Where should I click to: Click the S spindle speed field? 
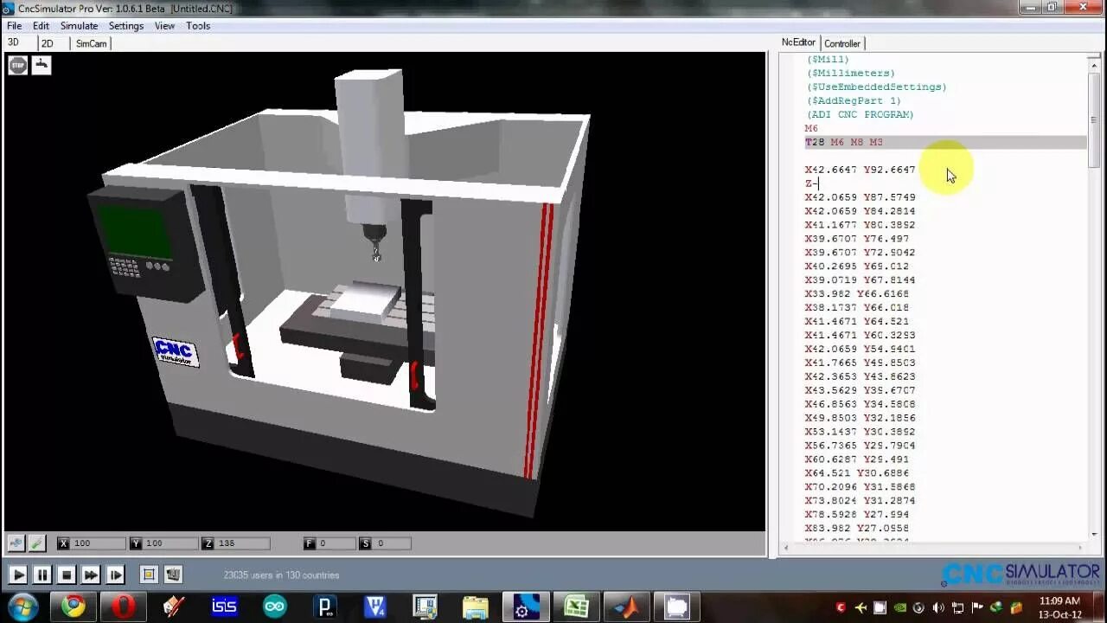(390, 543)
